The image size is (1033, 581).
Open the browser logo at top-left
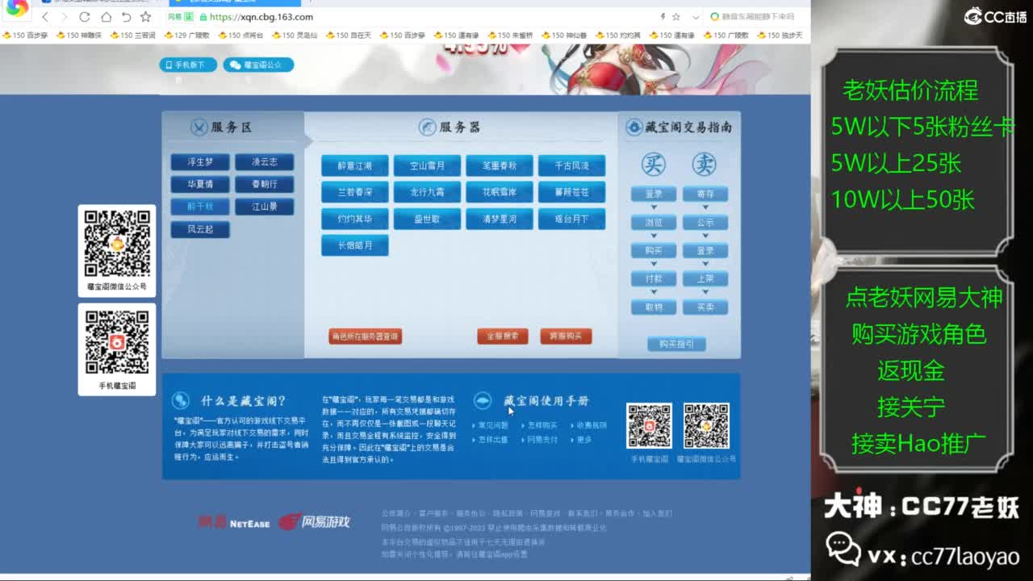pyautogui.click(x=17, y=8)
